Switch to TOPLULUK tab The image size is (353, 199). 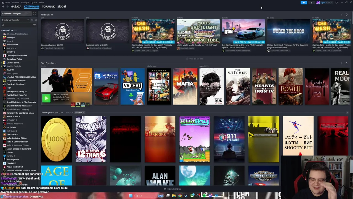48,6
